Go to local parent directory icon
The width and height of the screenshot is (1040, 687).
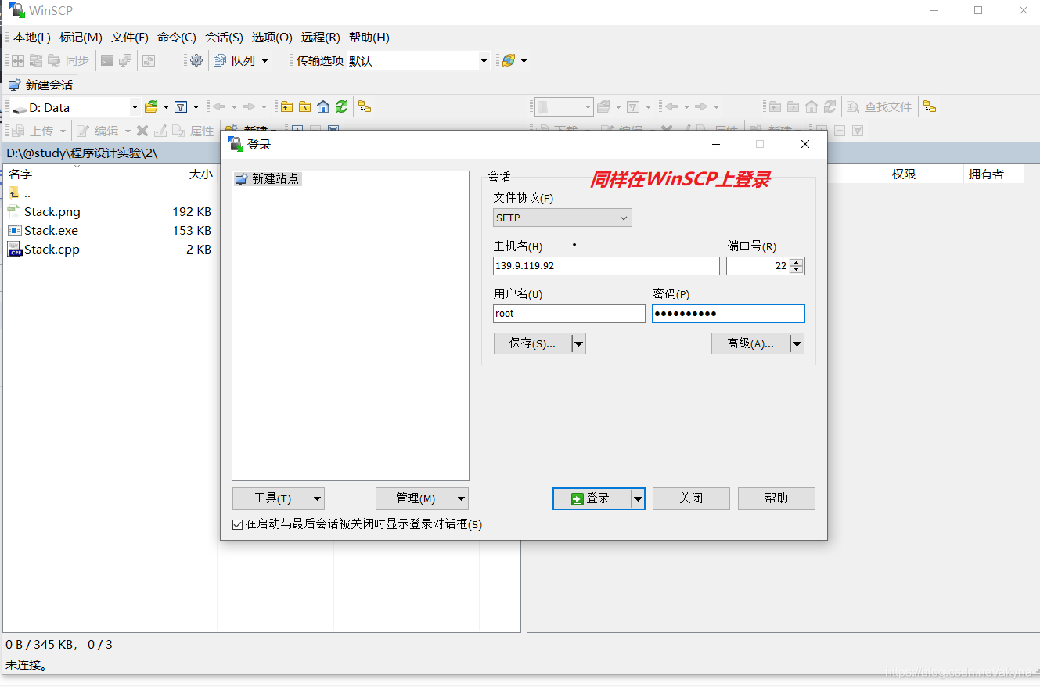287,106
